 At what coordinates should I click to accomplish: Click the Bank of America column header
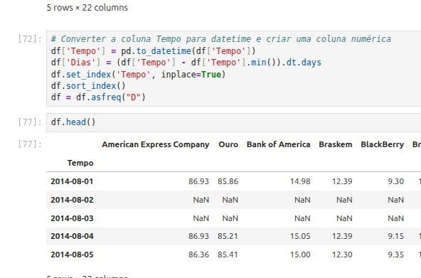tap(279, 144)
